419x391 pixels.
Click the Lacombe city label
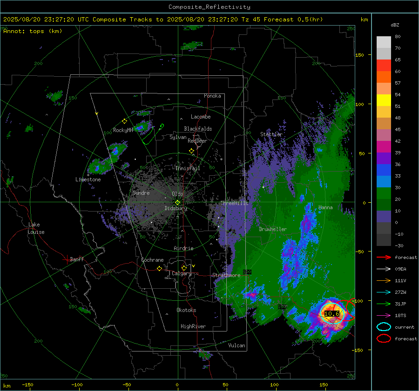coord(201,117)
